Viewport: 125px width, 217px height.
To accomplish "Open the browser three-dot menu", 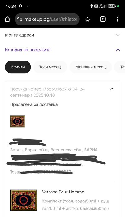I will (x=118, y=19).
